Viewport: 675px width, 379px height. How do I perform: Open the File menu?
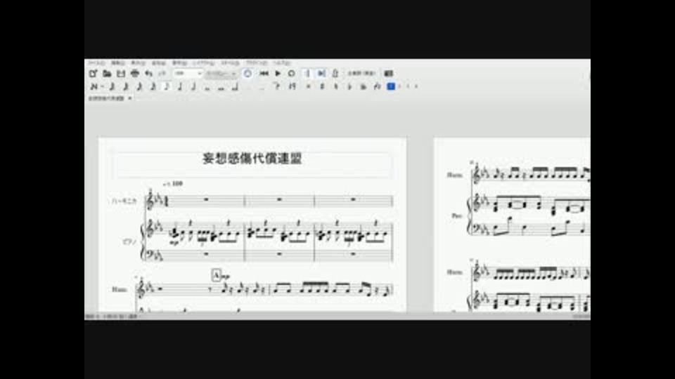(96, 62)
